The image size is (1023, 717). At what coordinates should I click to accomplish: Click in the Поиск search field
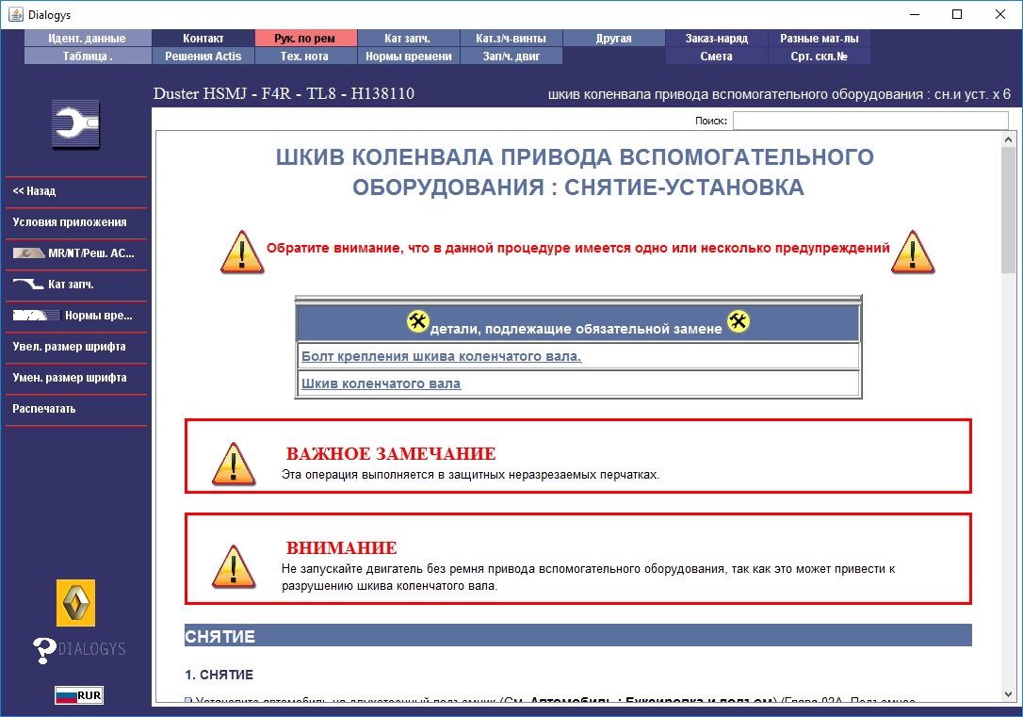[870, 121]
